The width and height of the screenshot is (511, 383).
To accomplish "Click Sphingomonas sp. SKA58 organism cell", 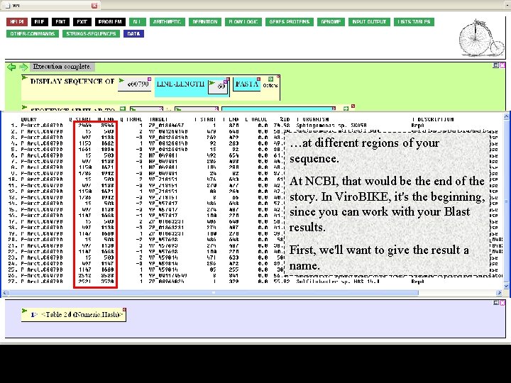I will [x=331, y=126].
